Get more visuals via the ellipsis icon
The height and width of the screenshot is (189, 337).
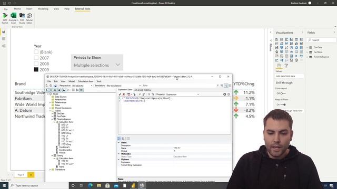(x=301, y=60)
